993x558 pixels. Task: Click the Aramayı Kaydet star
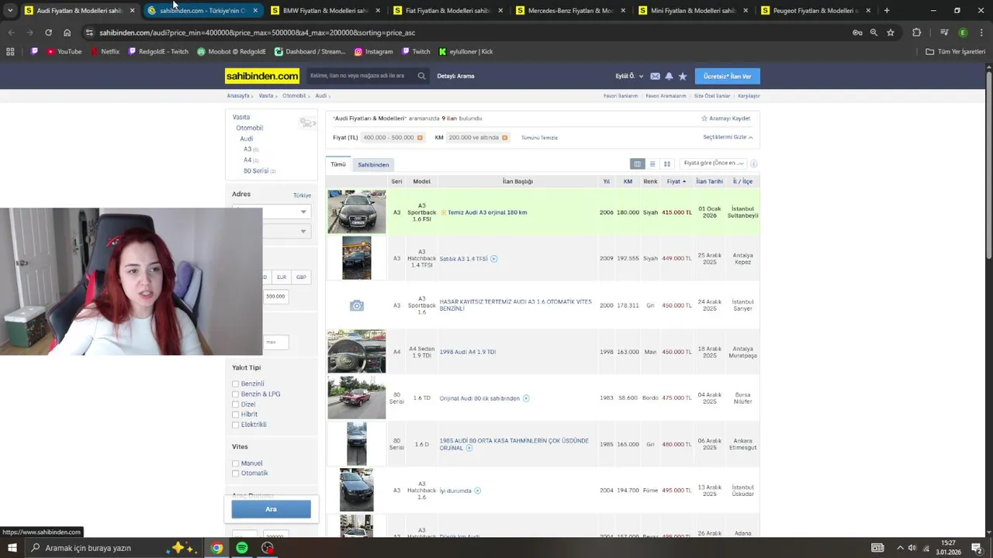tap(704, 119)
